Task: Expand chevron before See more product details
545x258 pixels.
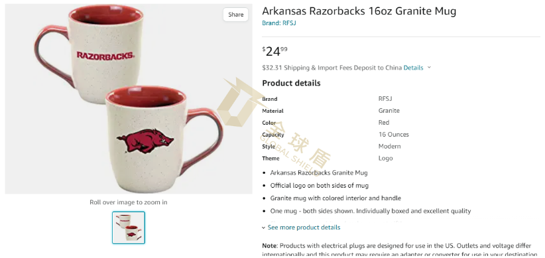Action: pyautogui.click(x=263, y=227)
